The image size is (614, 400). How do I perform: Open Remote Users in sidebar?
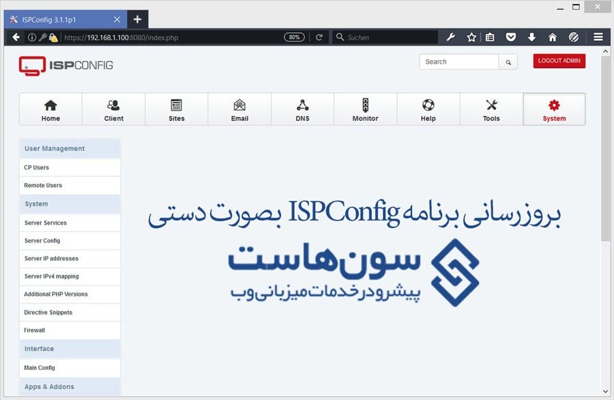70,185
